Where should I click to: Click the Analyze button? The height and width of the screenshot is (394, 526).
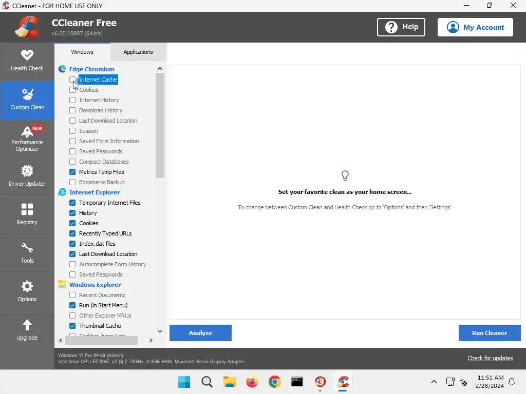(x=200, y=332)
